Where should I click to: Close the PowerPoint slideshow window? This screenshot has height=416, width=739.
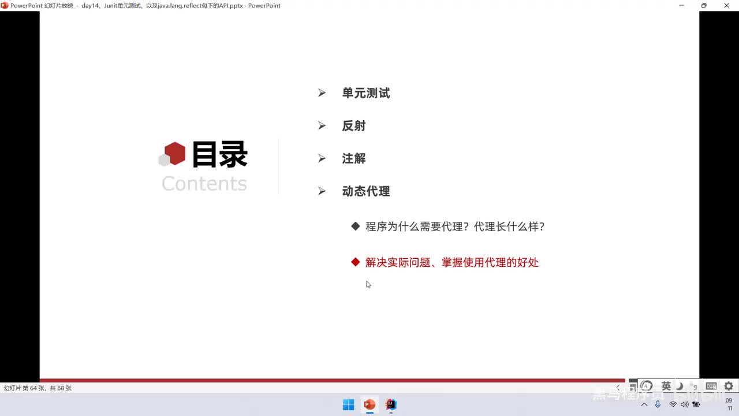pos(727,5)
